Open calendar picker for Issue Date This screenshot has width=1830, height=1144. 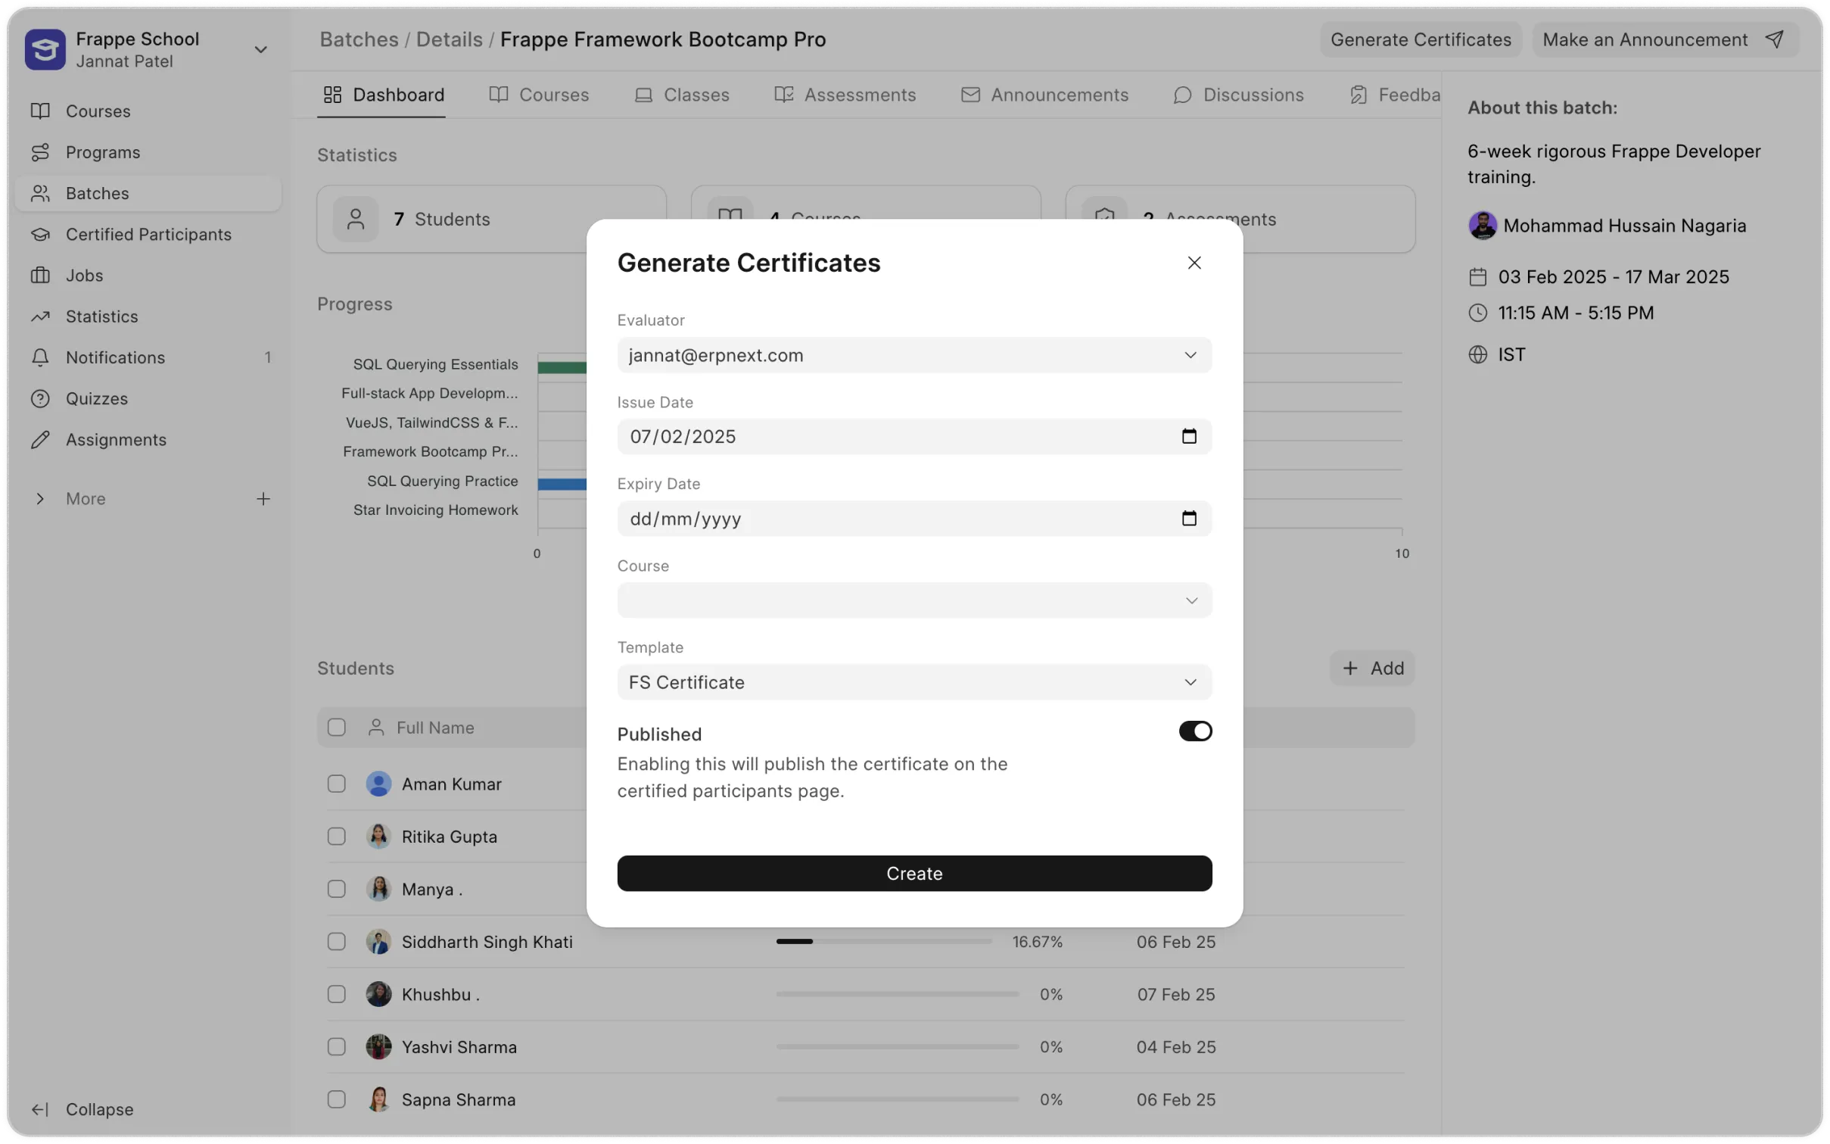click(1188, 437)
